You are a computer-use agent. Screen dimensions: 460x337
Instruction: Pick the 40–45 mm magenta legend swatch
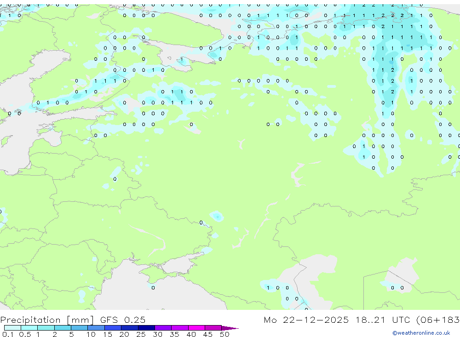click(x=196, y=328)
